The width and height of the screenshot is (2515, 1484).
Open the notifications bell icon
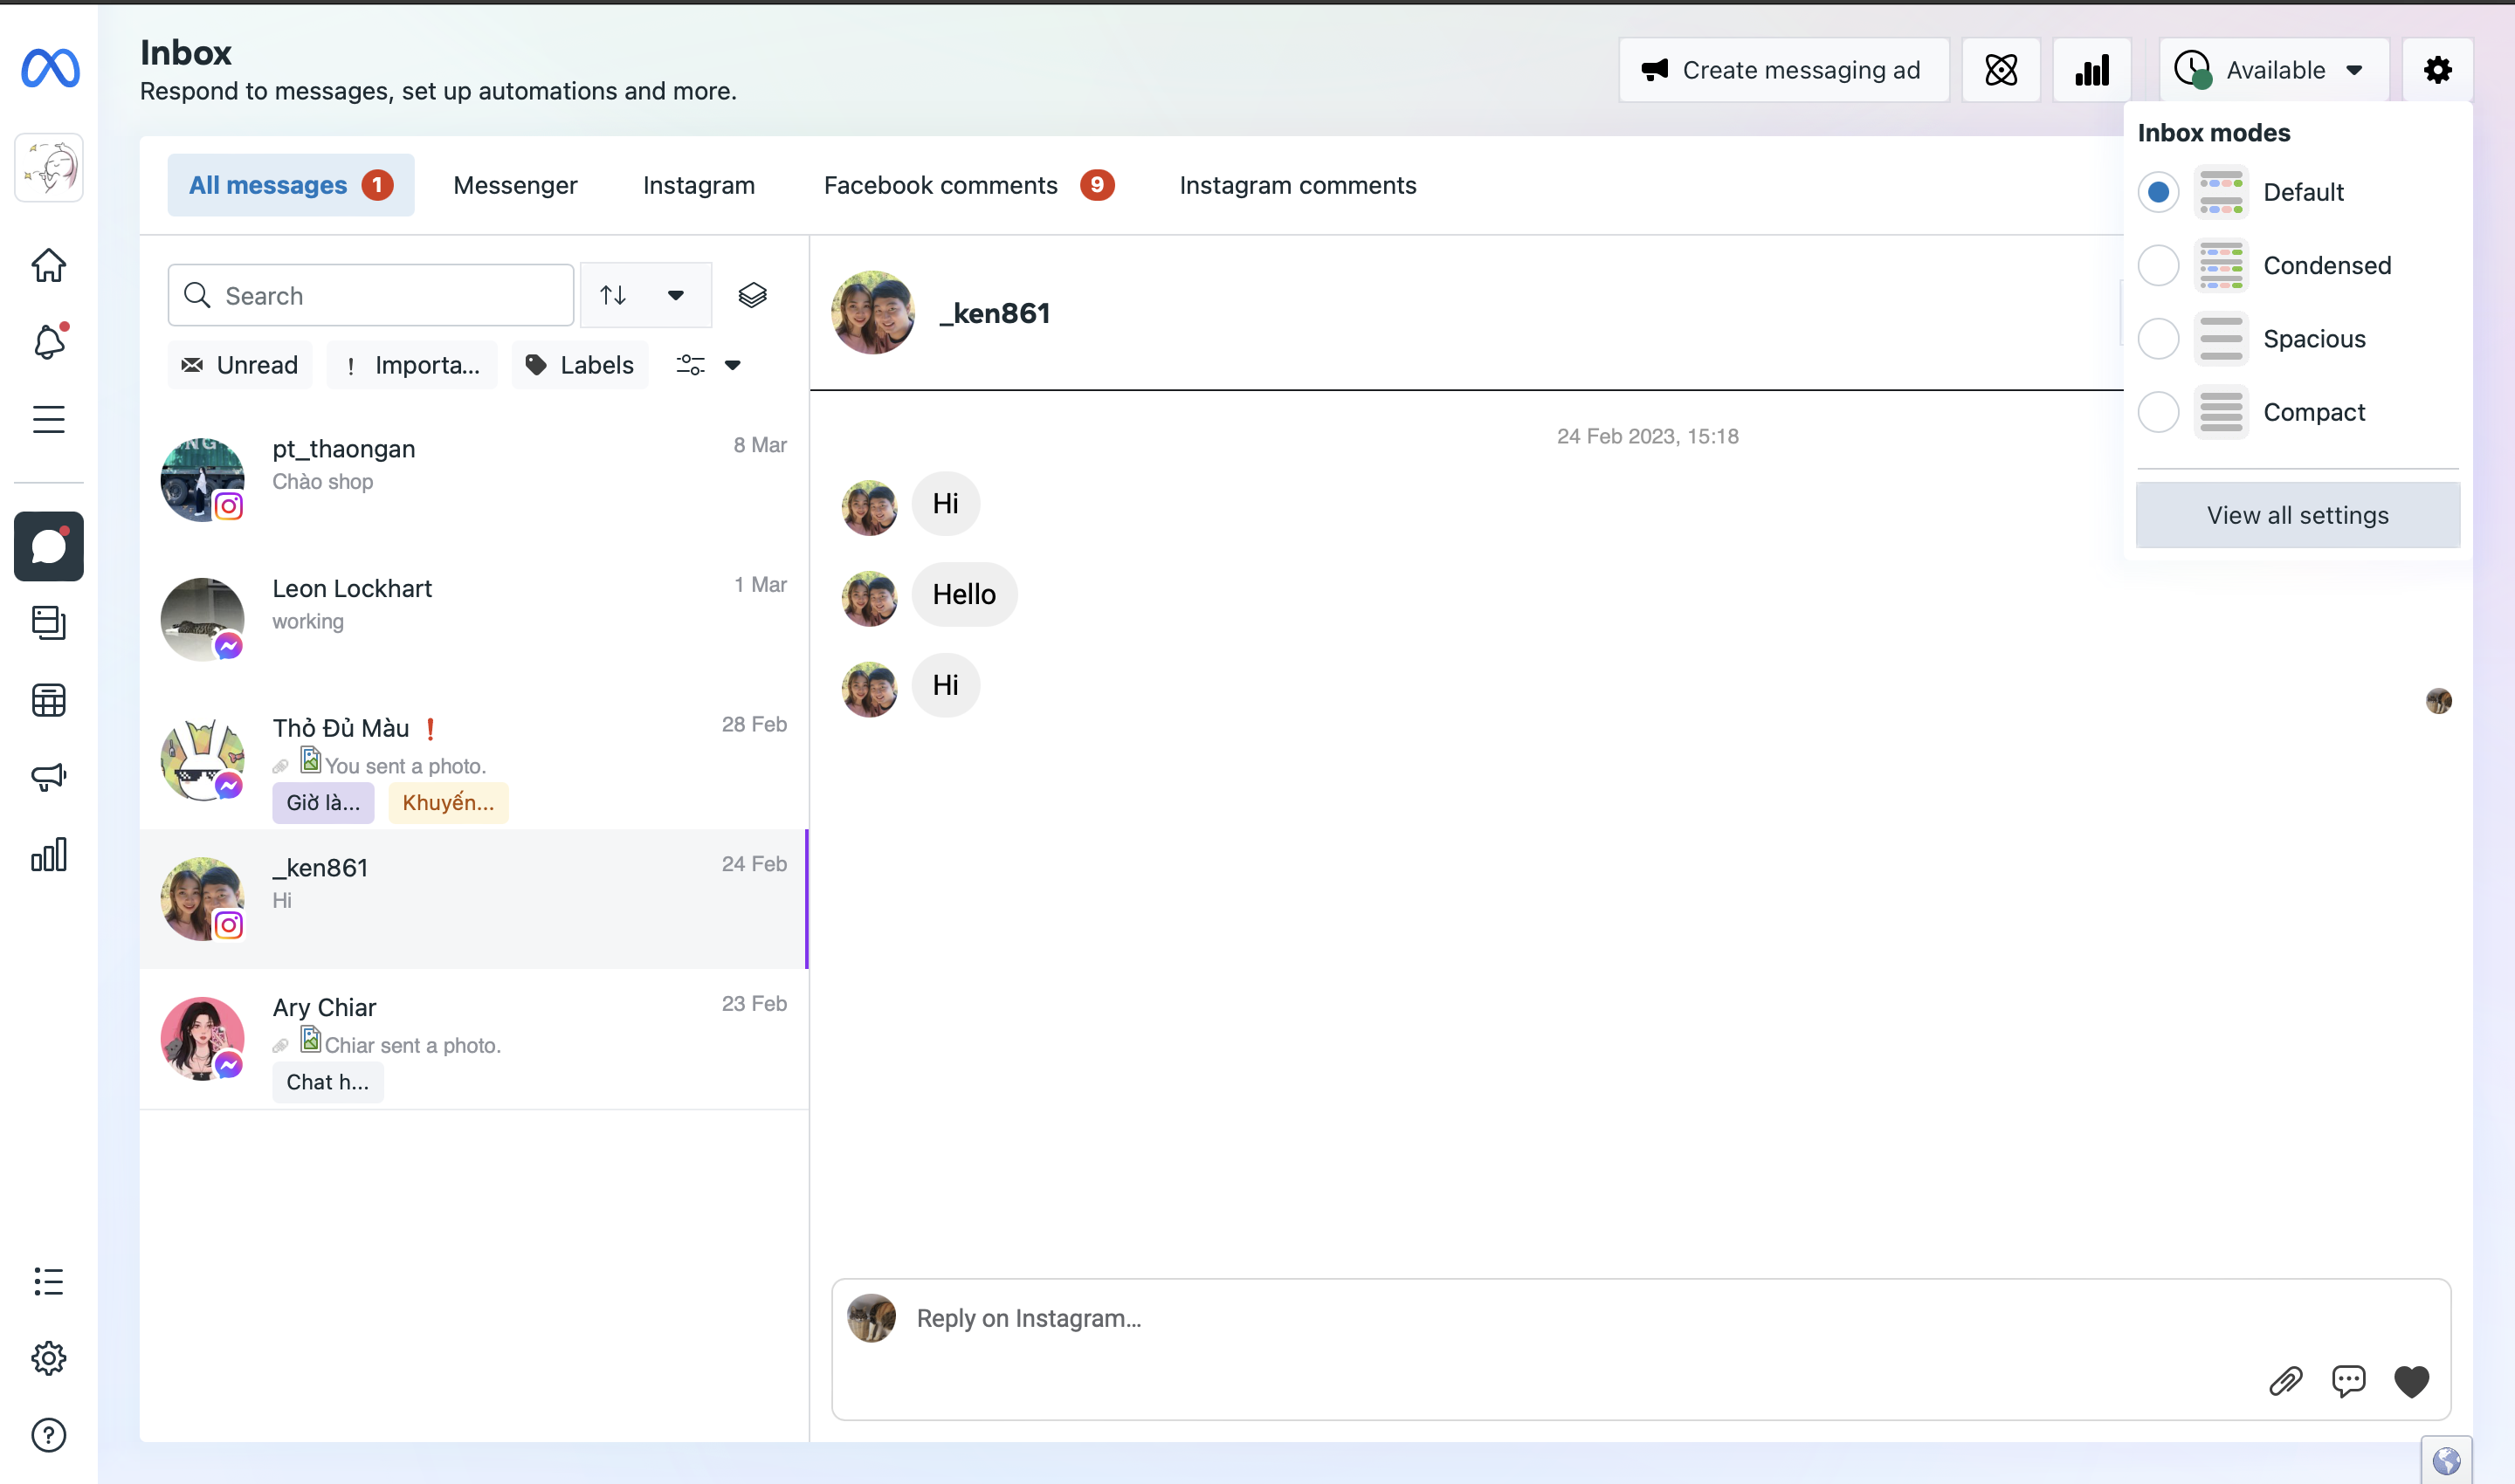tap(49, 342)
